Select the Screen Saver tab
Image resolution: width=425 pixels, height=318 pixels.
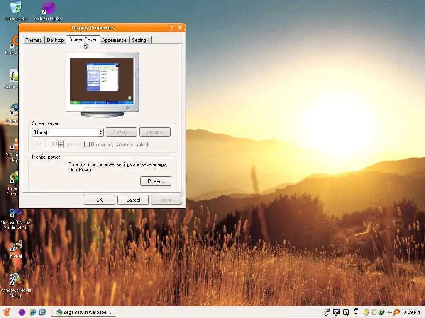pyautogui.click(x=83, y=39)
